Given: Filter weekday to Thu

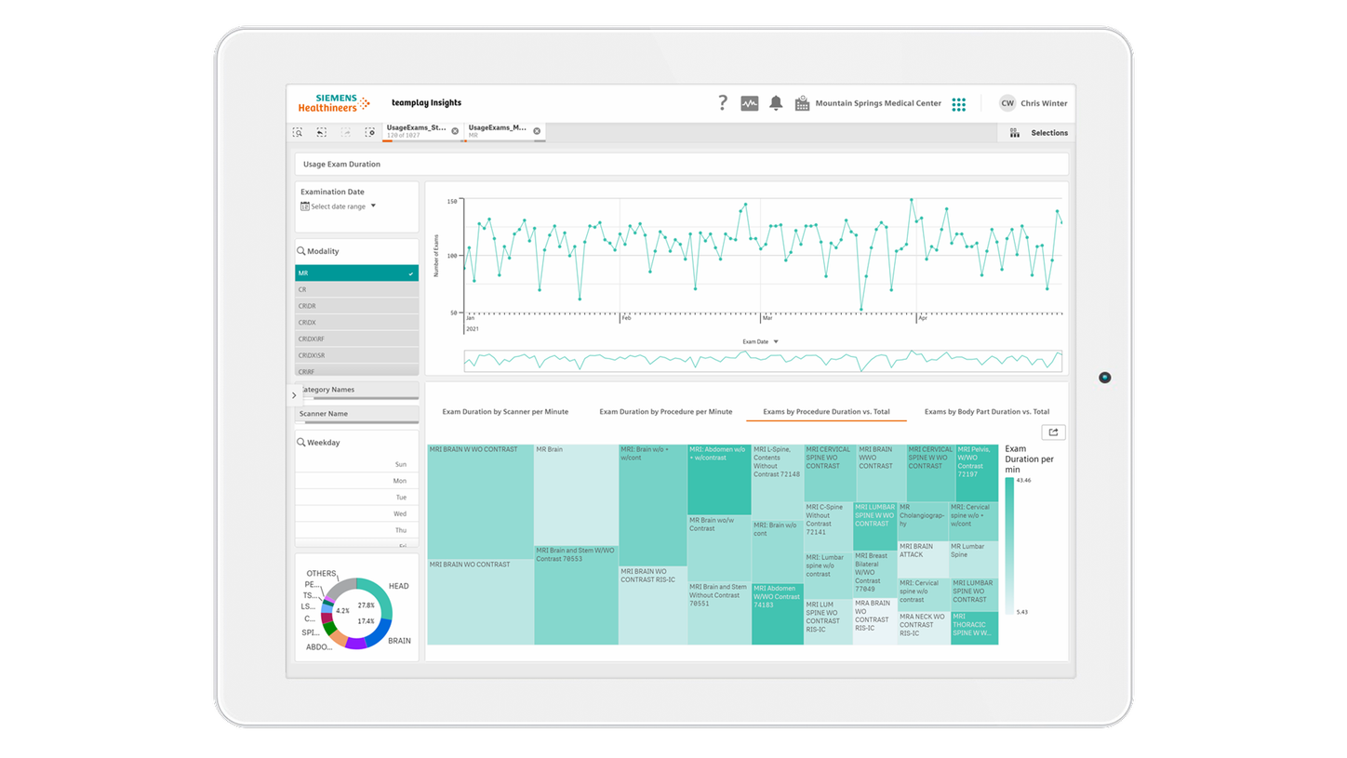Looking at the screenshot, I should 357,530.
